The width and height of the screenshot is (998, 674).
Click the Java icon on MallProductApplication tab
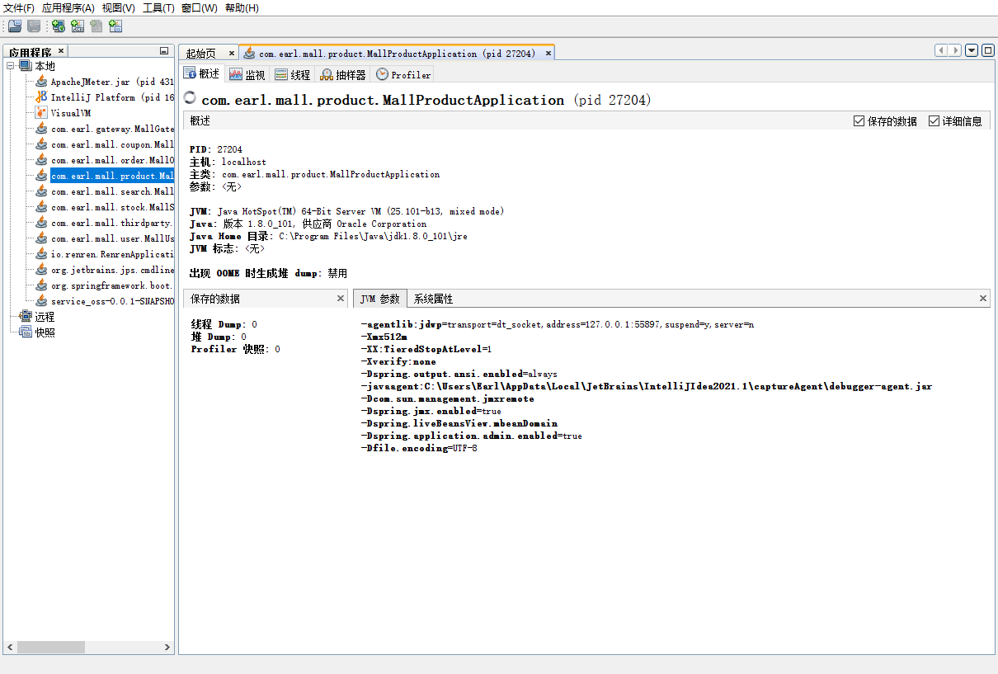pos(249,53)
